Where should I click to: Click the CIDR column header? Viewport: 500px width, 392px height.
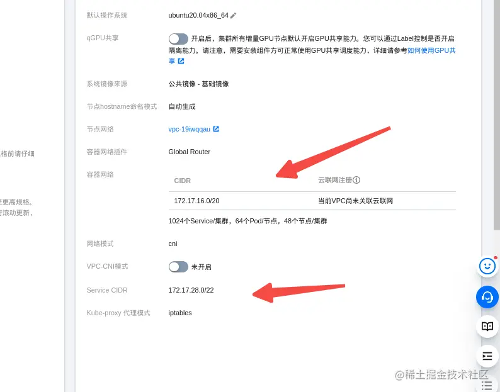coord(182,181)
